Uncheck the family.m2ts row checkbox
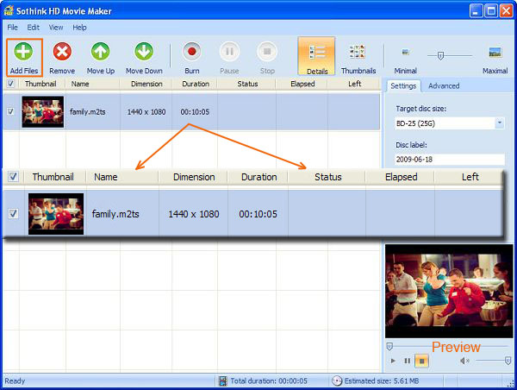 [10, 111]
